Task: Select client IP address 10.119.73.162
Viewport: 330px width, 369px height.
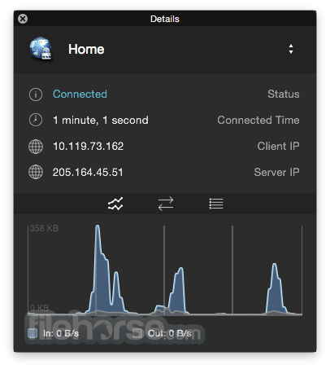Action: [x=88, y=147]
